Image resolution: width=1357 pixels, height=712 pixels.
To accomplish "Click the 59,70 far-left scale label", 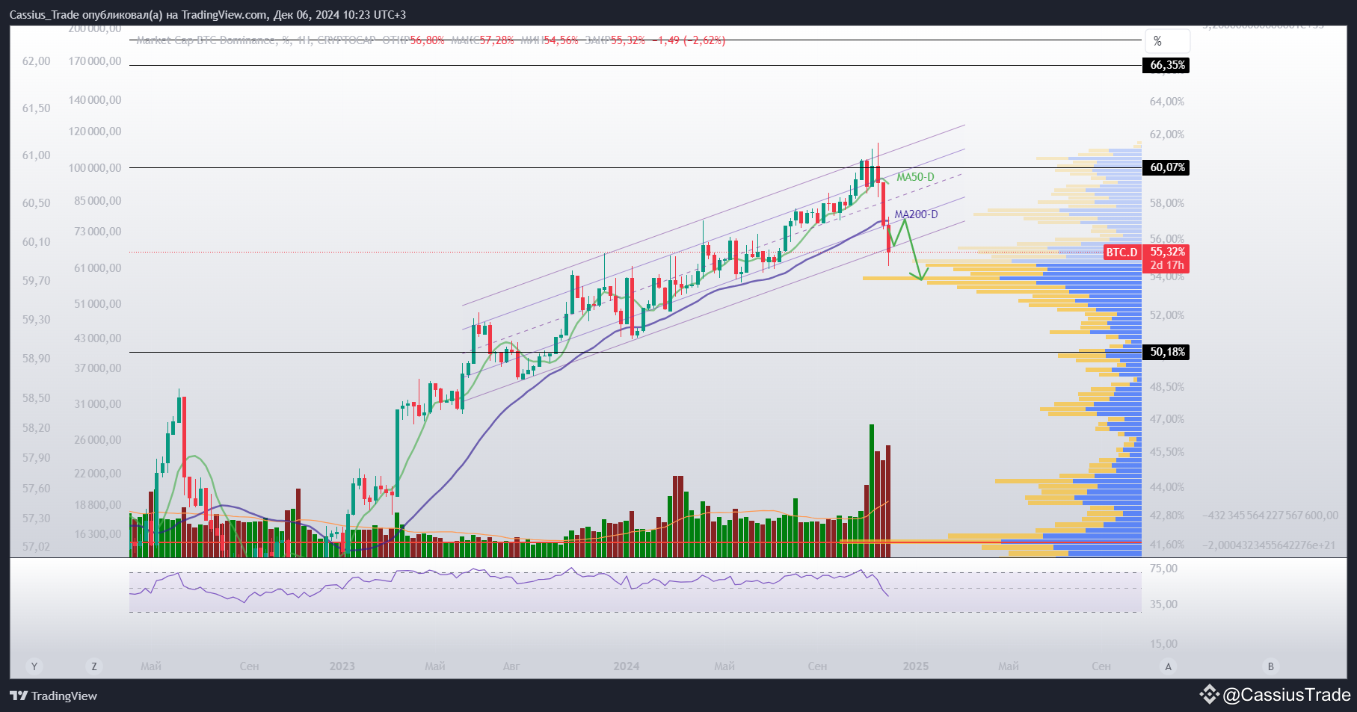I will [x=37, y=281].
